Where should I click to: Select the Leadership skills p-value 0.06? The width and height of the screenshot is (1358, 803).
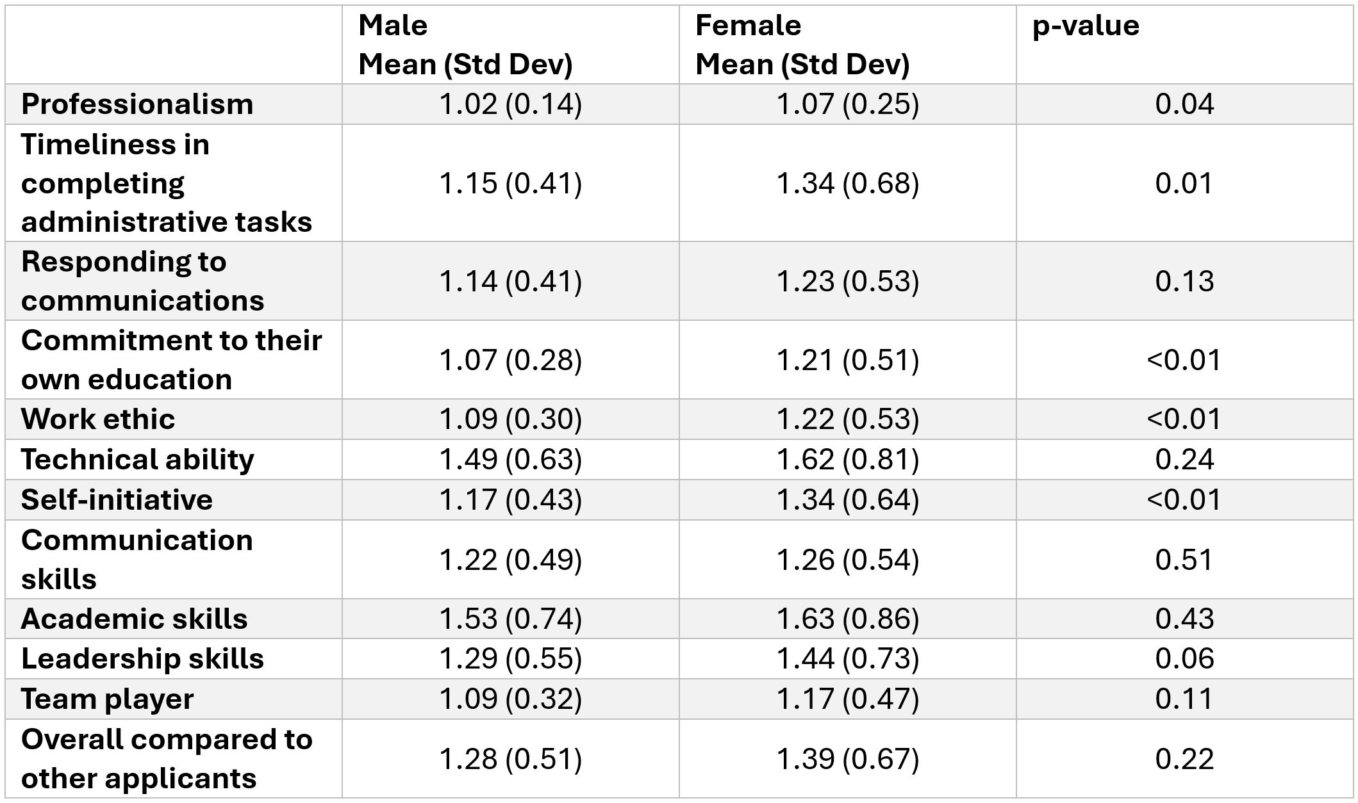click(x=1184, y=659)
